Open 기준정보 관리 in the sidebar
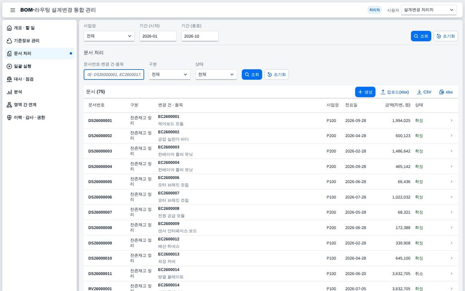The image size is (465, 291). pos(40,41)
